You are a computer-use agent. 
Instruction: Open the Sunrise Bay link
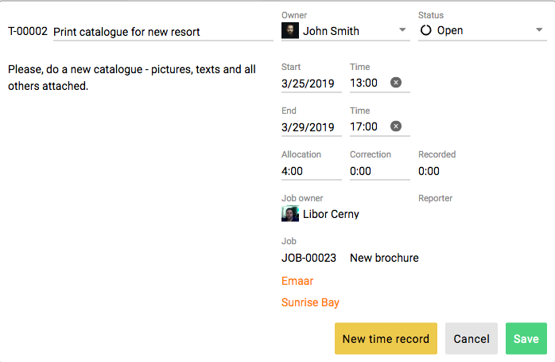coord(310,302)
